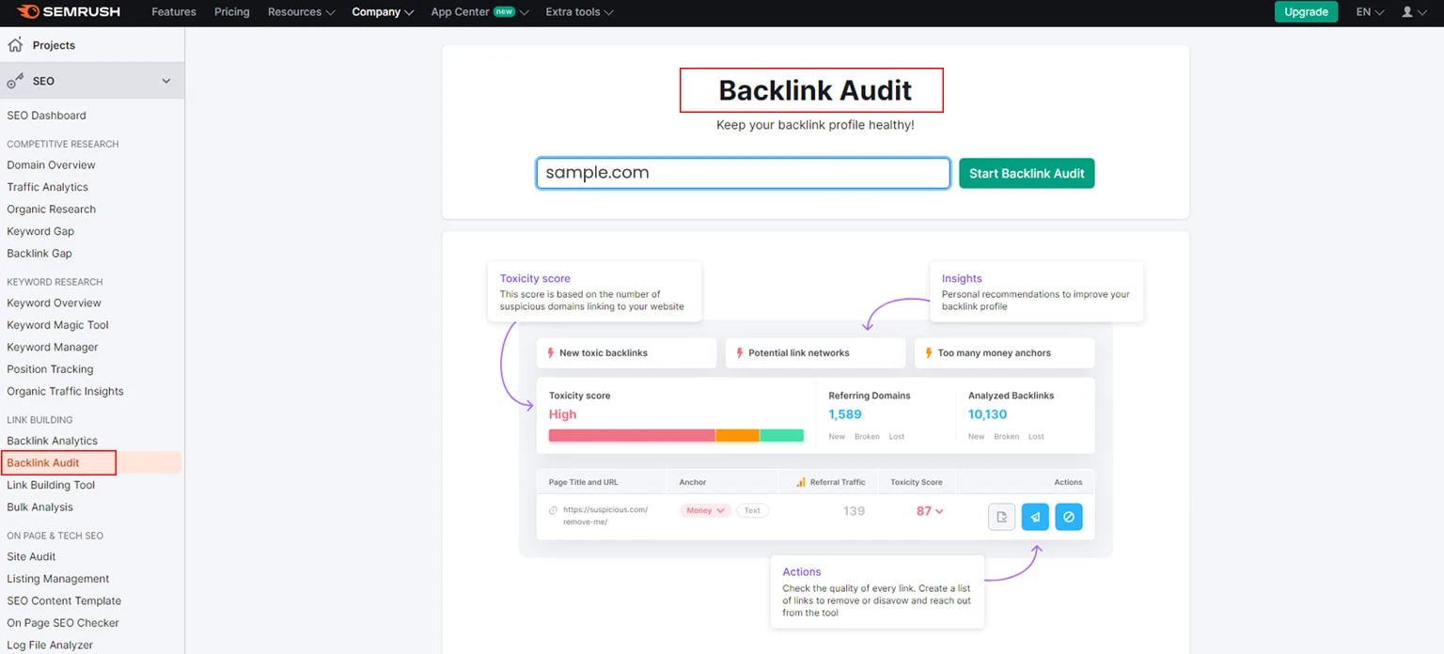Open Site Audit
The width and height of the screenshot is (1444, 654).
point(31,557)
